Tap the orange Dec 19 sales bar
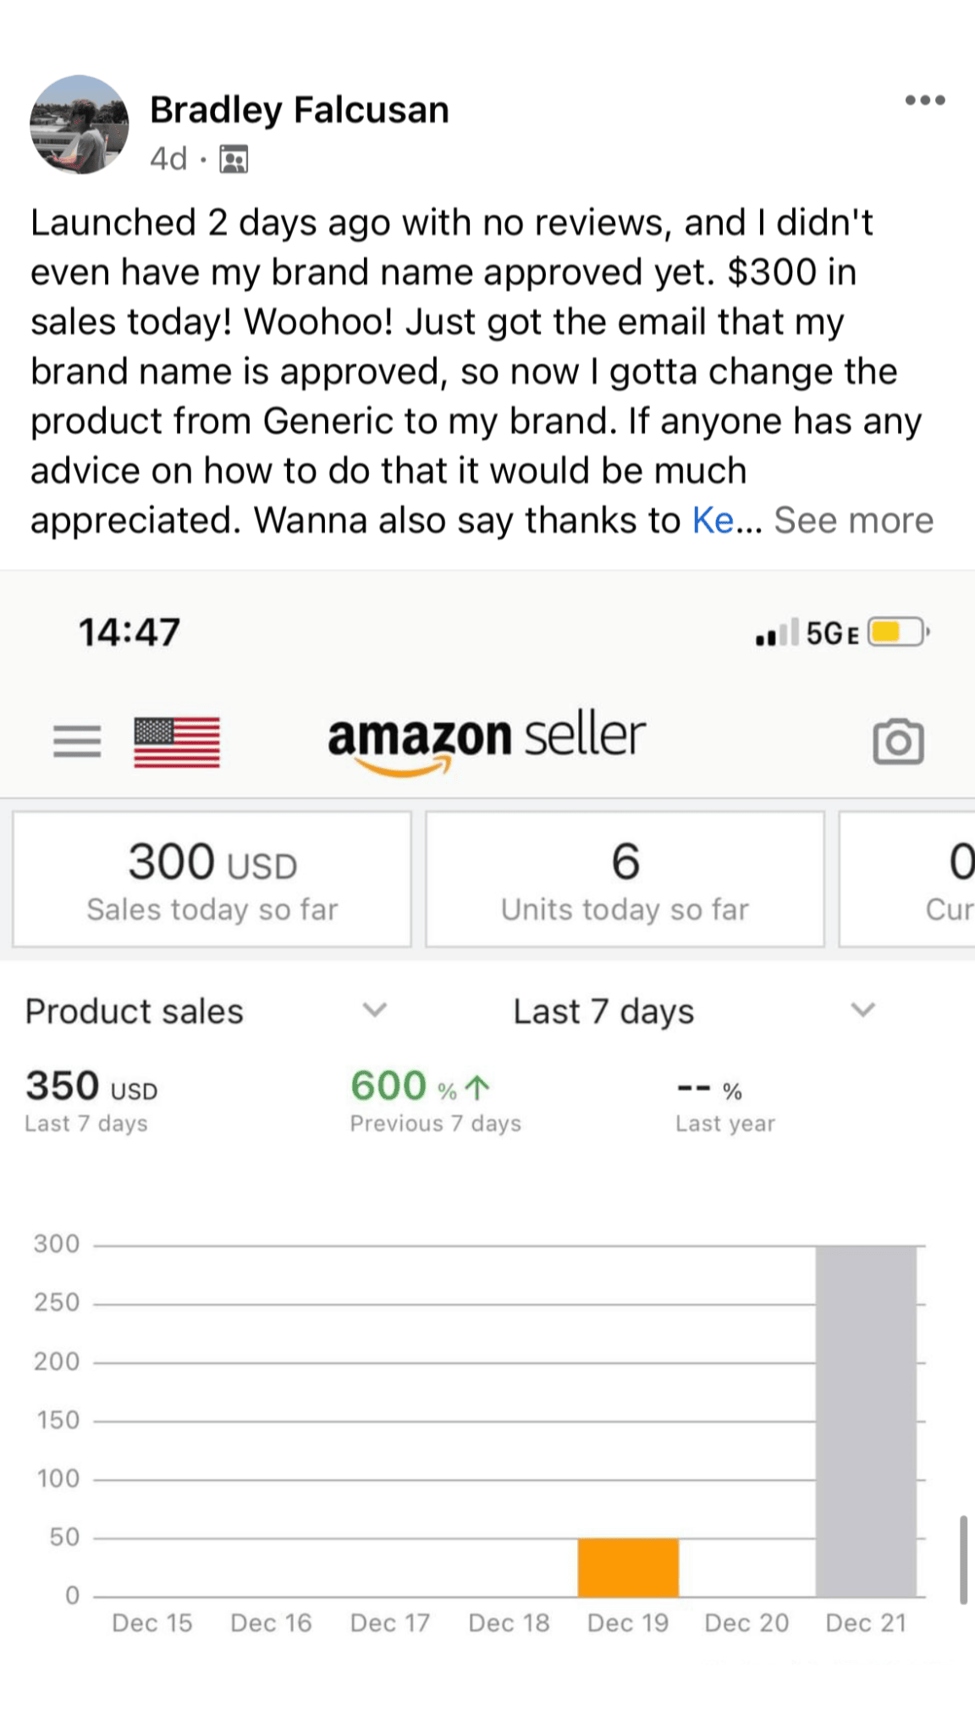The height and width of the screenshot is (1734, 975). point(628,1567)
